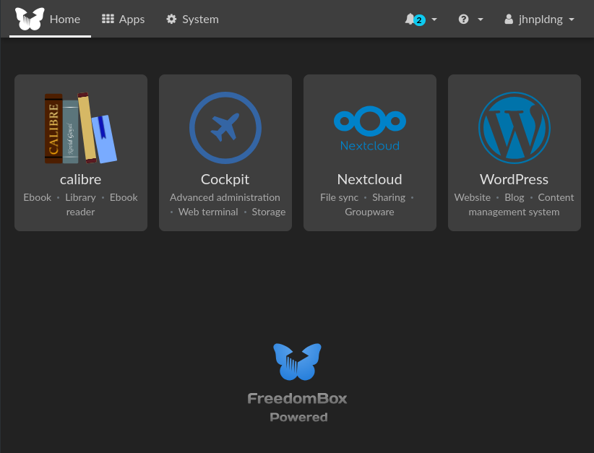Click the user profile icon
This screenshot has width=594, height=453.
click(x=509, y=19)
